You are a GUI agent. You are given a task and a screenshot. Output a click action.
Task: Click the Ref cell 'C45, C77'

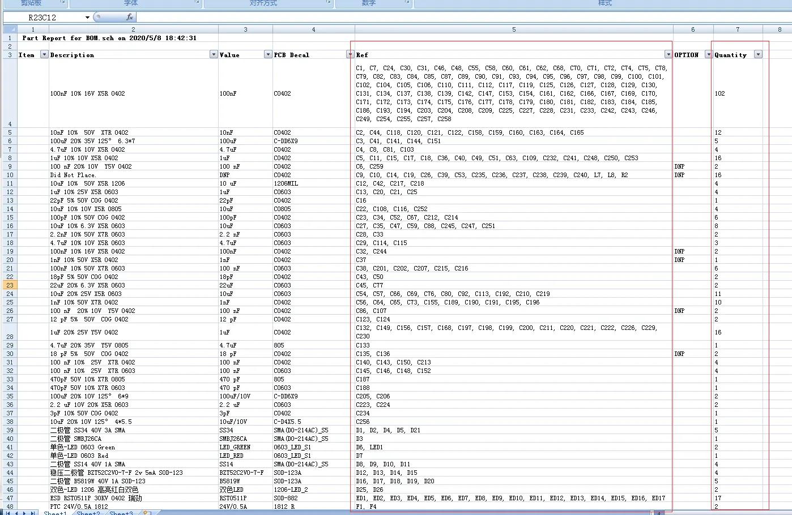coord(514,285)
